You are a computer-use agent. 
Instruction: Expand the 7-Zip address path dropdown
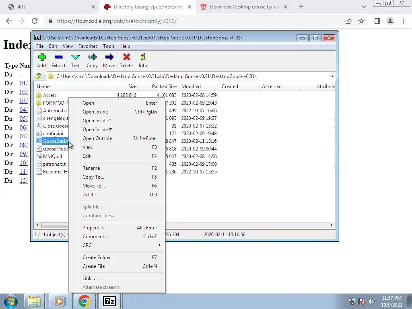coord(332,76)
